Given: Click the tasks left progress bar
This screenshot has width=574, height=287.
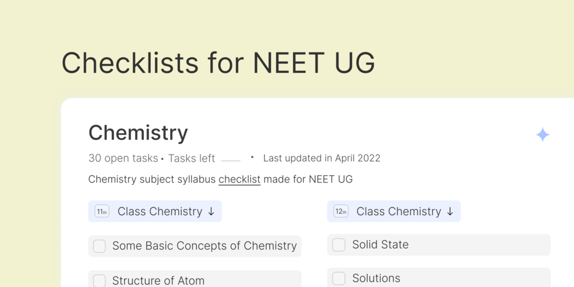Looking at the screenshot, I should click(x=231, y=160).
